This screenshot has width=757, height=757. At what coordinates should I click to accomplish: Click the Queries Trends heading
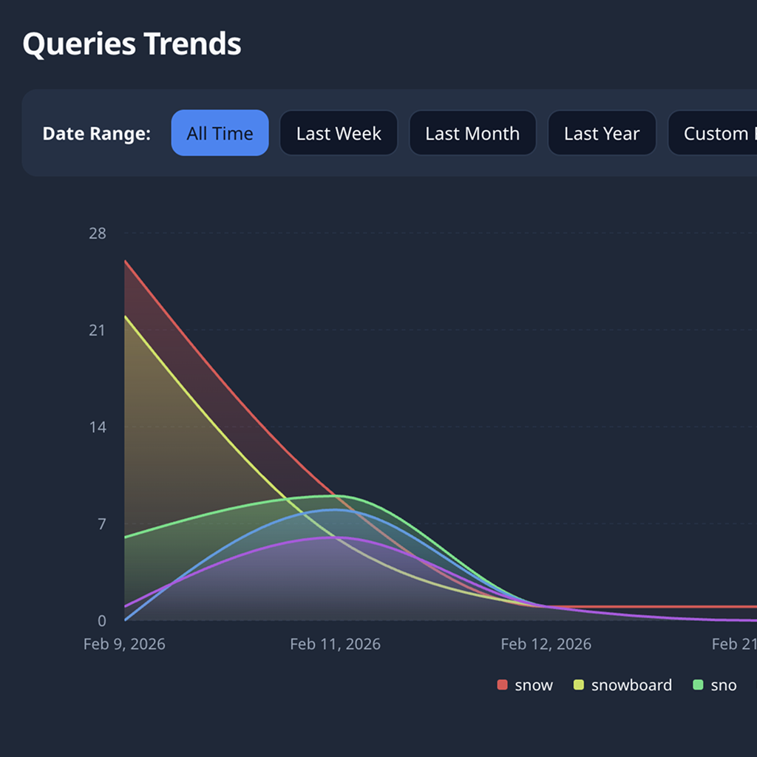[132, 44]
